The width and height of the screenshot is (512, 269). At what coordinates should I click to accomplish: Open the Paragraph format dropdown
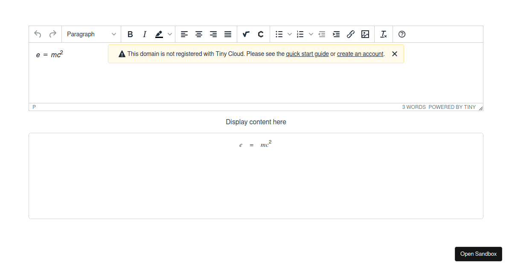click(x=91, y=34)
